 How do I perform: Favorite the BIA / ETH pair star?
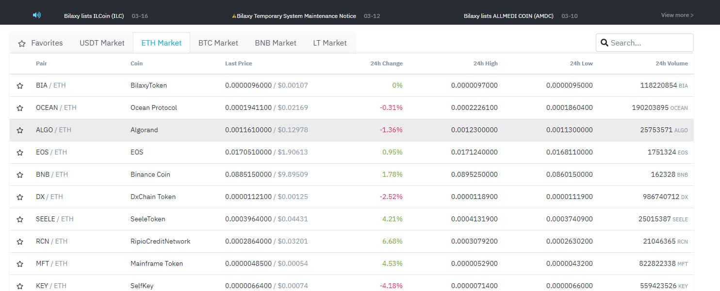[x=20, y=86]
